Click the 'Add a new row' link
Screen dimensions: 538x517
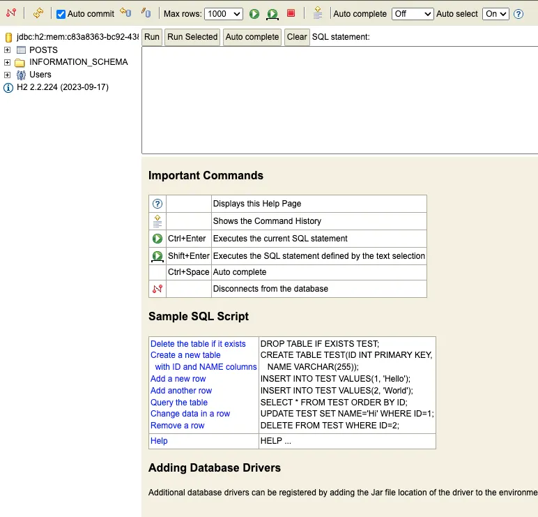pos(178,379)
